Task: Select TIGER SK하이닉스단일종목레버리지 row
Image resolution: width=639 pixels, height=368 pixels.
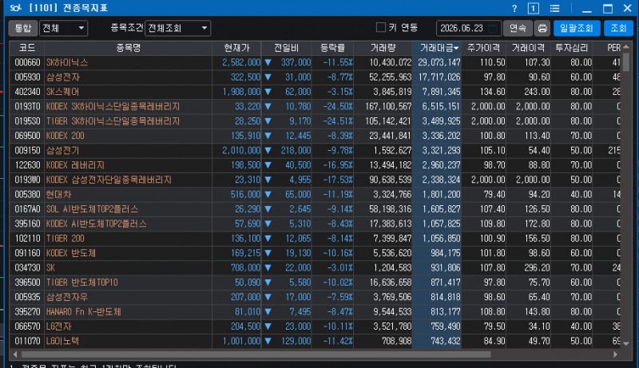Action: pos(113,121)
